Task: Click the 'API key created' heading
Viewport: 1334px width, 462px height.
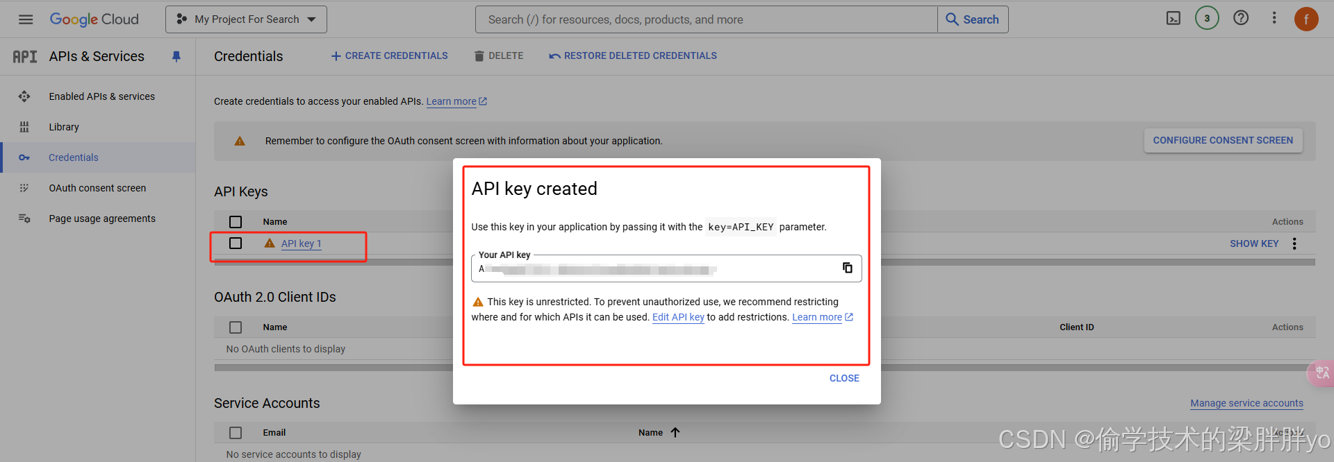Action: click(x=534, y=189)
